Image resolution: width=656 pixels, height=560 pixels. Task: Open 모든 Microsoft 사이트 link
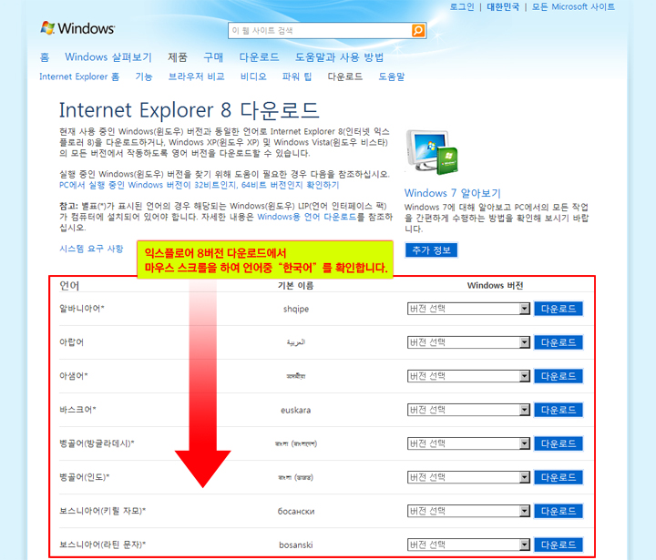click(x=573, y=6)
